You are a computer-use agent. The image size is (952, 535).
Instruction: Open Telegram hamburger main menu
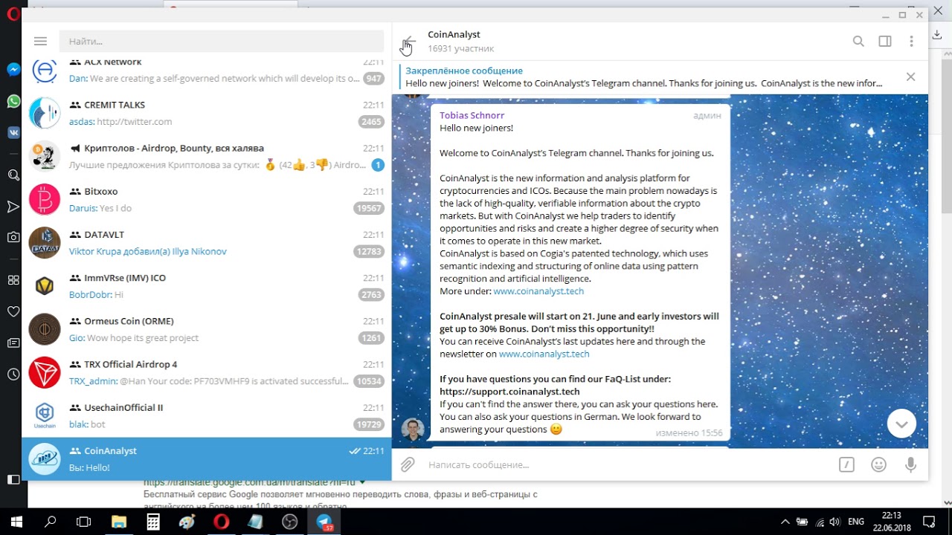coord(40,41)
